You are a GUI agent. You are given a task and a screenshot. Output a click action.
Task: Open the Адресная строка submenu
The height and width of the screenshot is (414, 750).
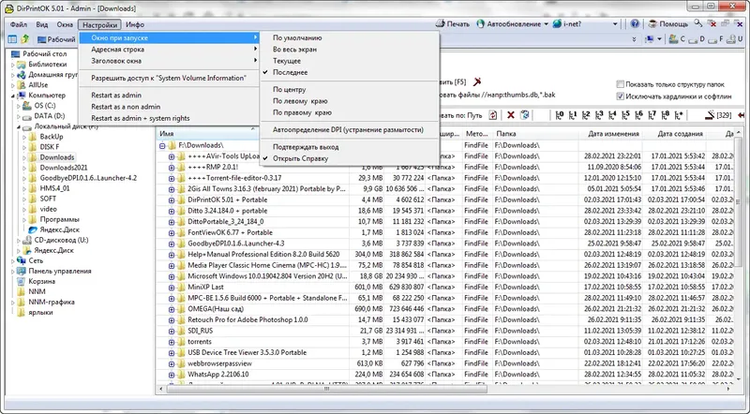[170, 50]
